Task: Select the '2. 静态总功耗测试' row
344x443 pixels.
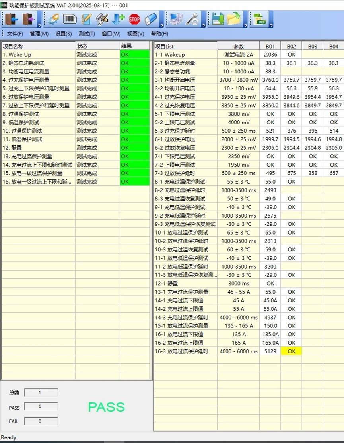Action: 76,63
